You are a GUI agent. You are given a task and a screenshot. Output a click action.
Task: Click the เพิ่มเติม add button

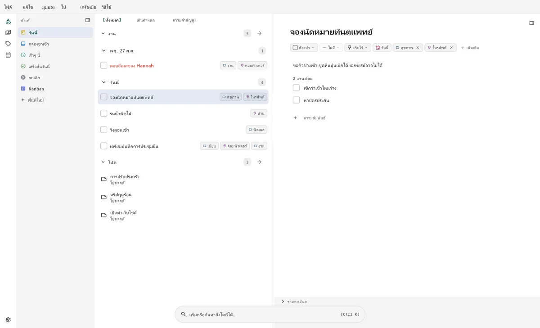[x=470, y=48]
